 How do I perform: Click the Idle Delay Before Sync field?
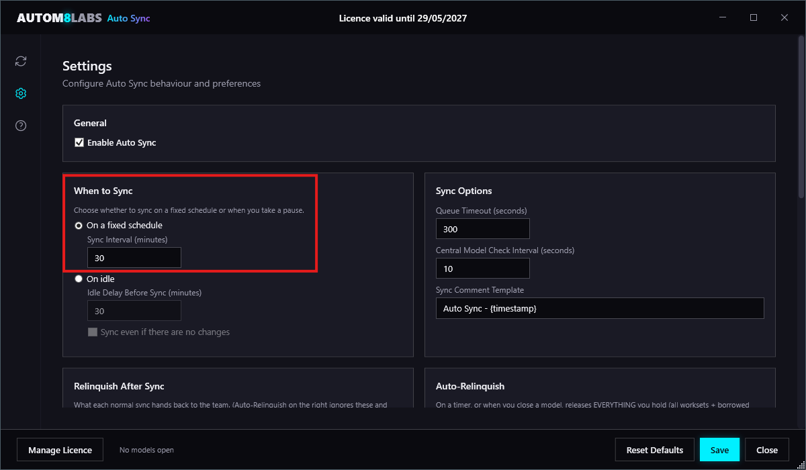[134, 311]
